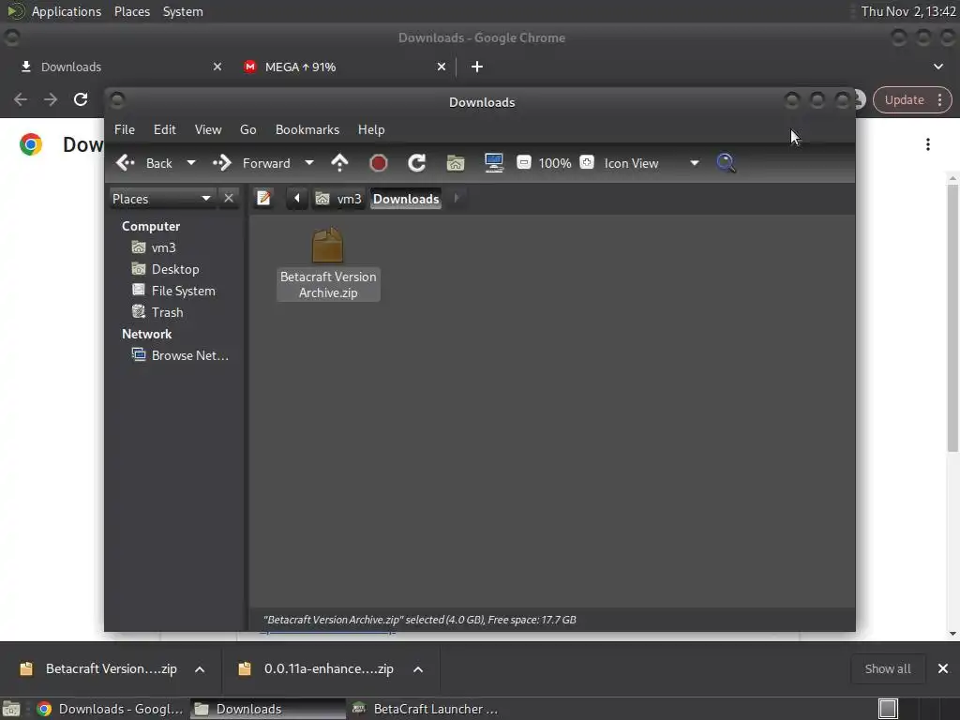Click the Chrome Update button

point(912,99)
